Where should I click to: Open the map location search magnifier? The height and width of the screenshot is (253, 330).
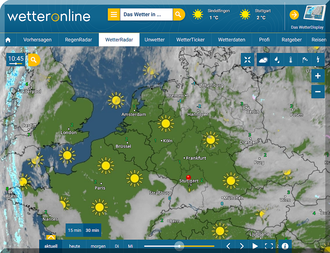pyautogui.click(x=34, y=60)
